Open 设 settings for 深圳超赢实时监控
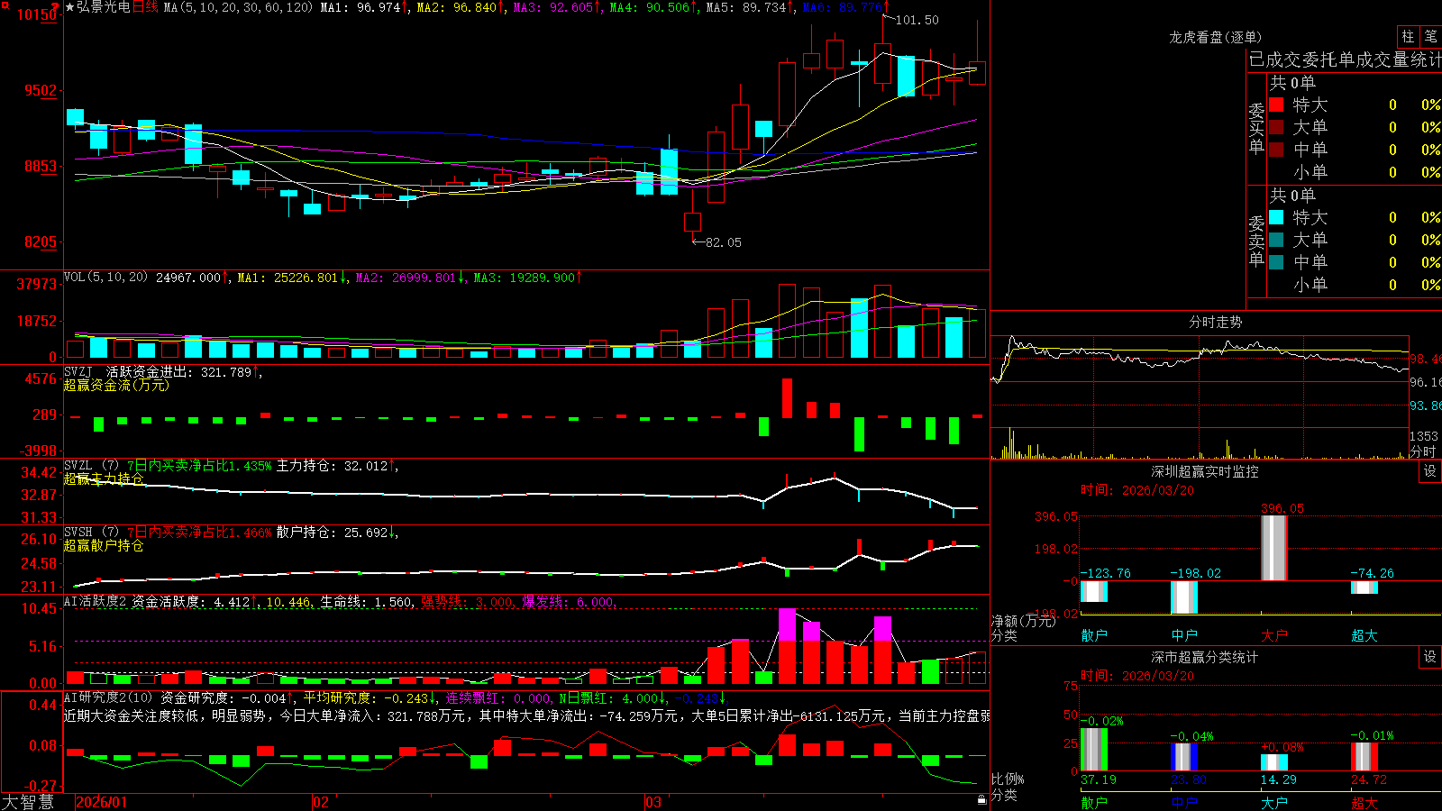The image size is (1442, 811). click(x=1430, y=471)
